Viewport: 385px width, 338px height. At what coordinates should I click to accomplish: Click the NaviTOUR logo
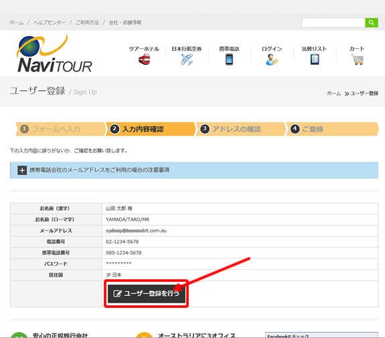(54, 53)
